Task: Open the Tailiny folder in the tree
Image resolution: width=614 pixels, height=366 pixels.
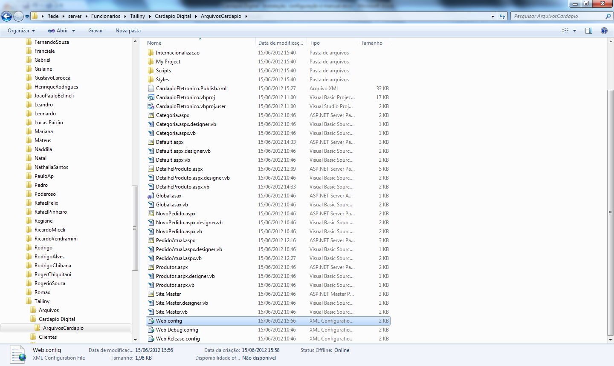Action: coord(42,301)
